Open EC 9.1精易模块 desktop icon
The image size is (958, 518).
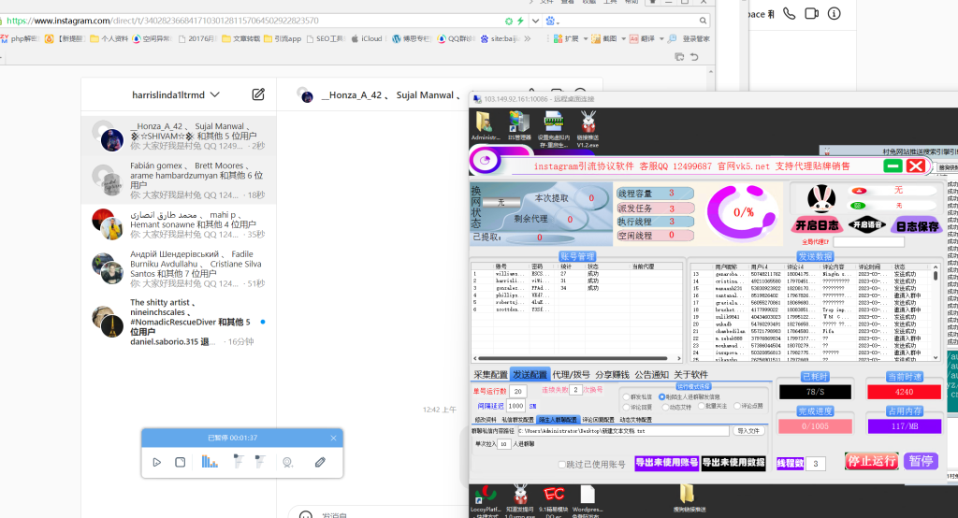pos(554,500)
